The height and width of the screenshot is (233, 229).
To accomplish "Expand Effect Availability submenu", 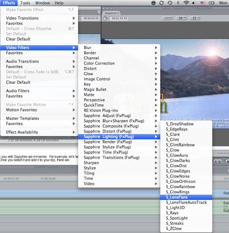I will pos(39,132).
